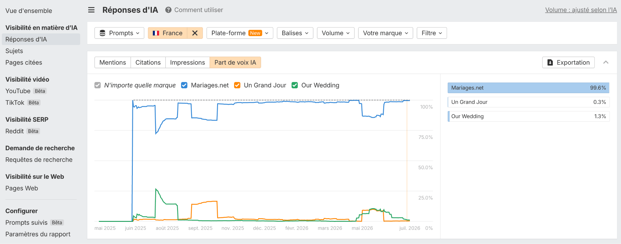
Task: Remove the France filter with X
Action: tap(195, 33)
